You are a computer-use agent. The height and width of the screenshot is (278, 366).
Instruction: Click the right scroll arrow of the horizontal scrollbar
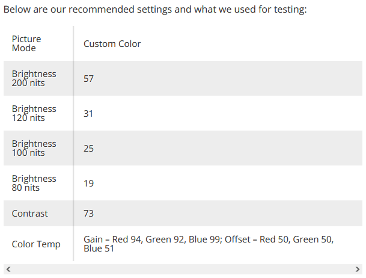point(358,270)
